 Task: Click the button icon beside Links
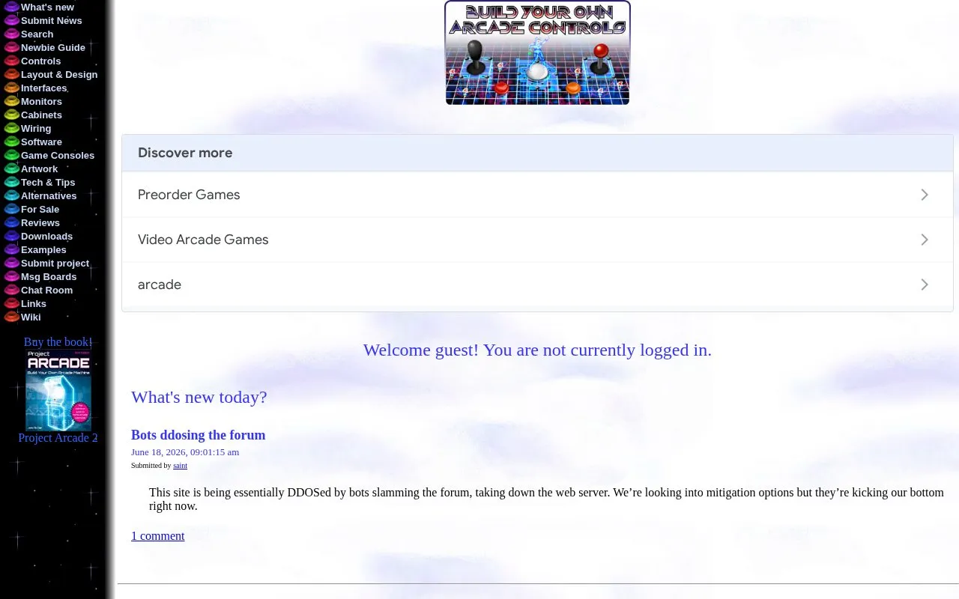click(x=11, y=303)
